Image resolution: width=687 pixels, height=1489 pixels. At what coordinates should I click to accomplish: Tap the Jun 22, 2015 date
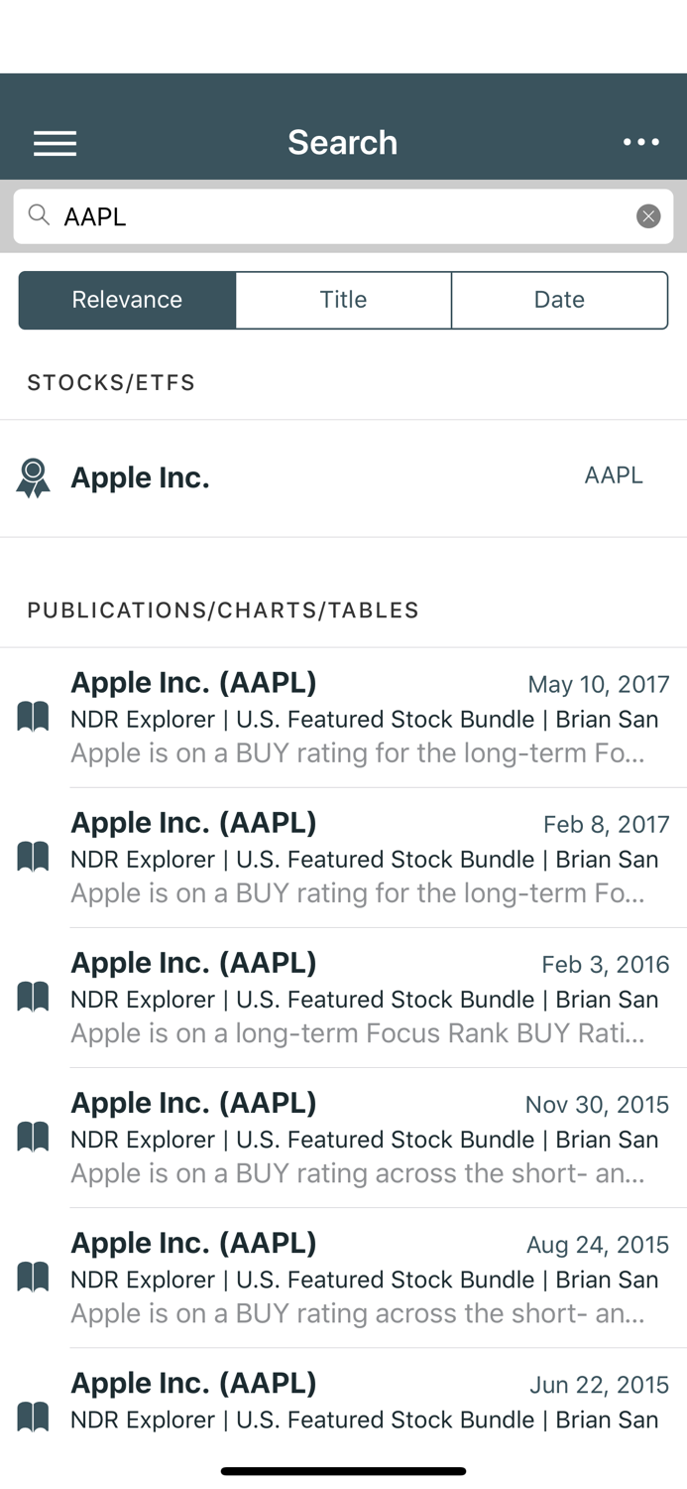[x=600, y=1385]
